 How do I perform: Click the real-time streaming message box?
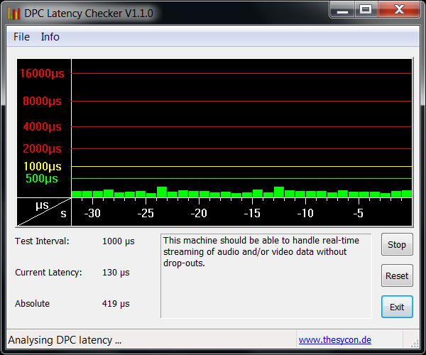click(266, 275)
